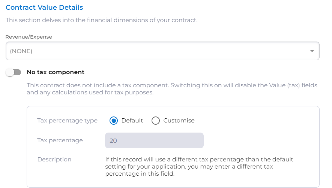Open the Revenue/Expense combo box

point(162,51)
